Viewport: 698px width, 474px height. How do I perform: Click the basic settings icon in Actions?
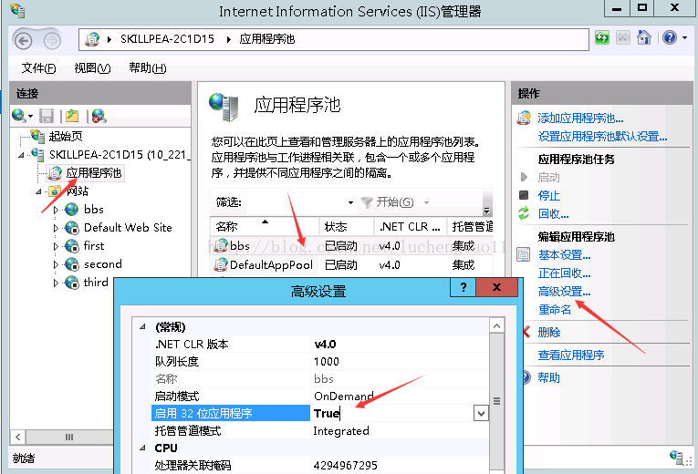click(x=524, y=255)
